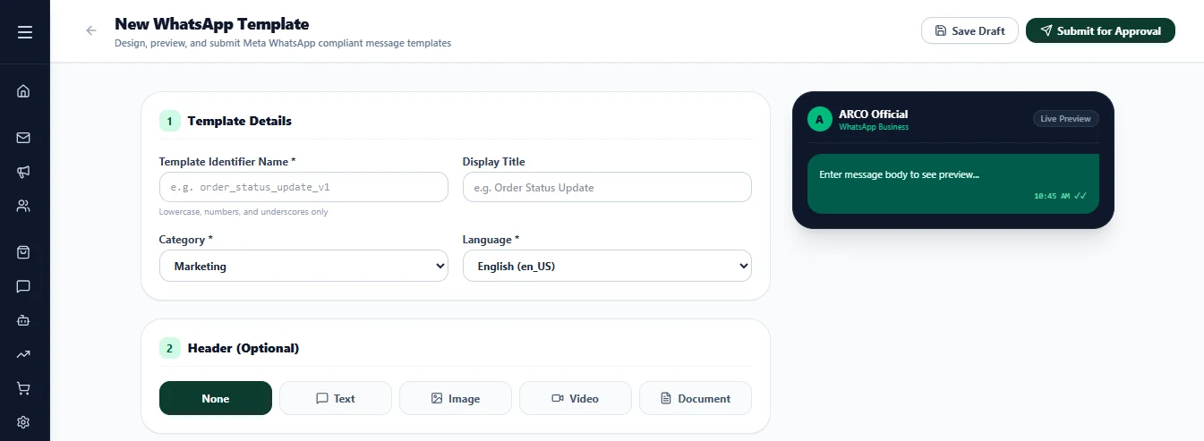Click the Live Preview badge
Viewport: 1204px width, 441px height.
tap(1065, 119)
